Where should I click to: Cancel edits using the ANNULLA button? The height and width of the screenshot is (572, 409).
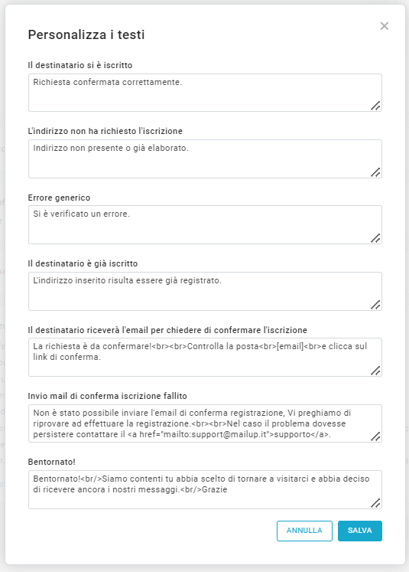click(x=304, y=531)
